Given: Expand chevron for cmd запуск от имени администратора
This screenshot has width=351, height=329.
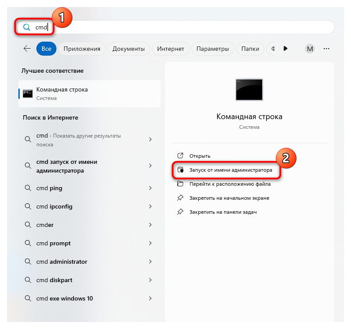Looking at the screenshot, I should point(151,166).
